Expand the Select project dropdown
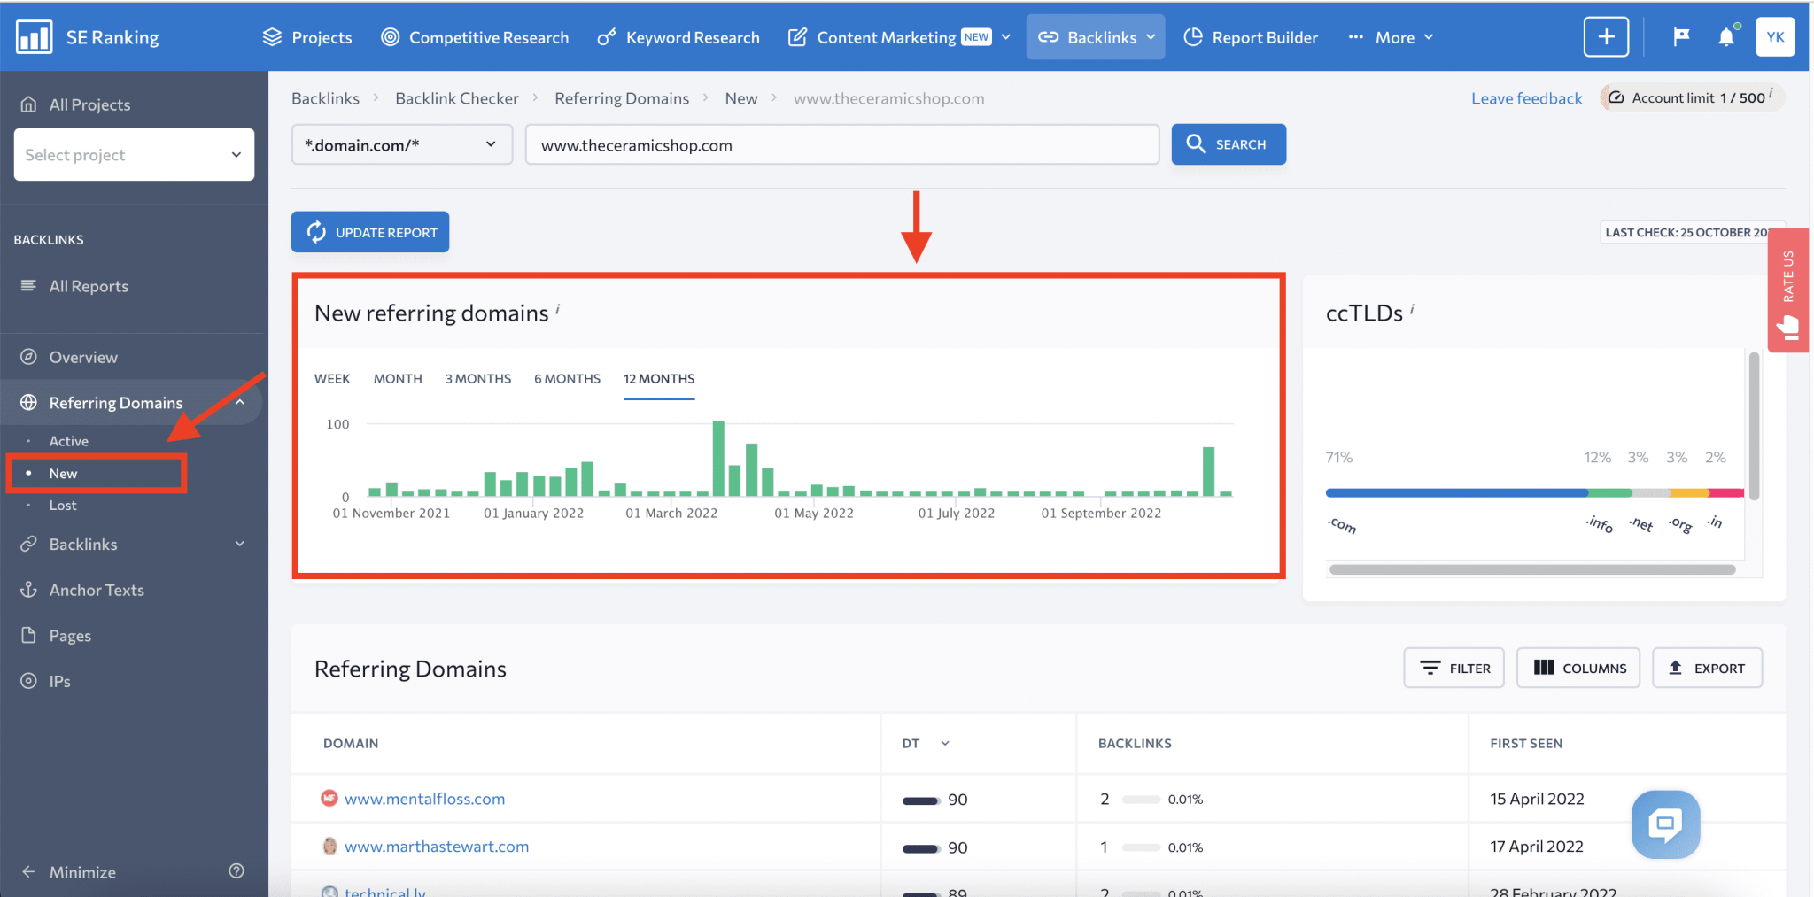 [x=133, y=154]
